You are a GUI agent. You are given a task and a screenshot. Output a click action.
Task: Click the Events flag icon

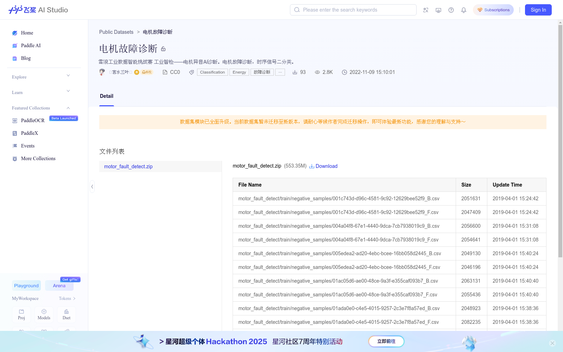(15, 146)
